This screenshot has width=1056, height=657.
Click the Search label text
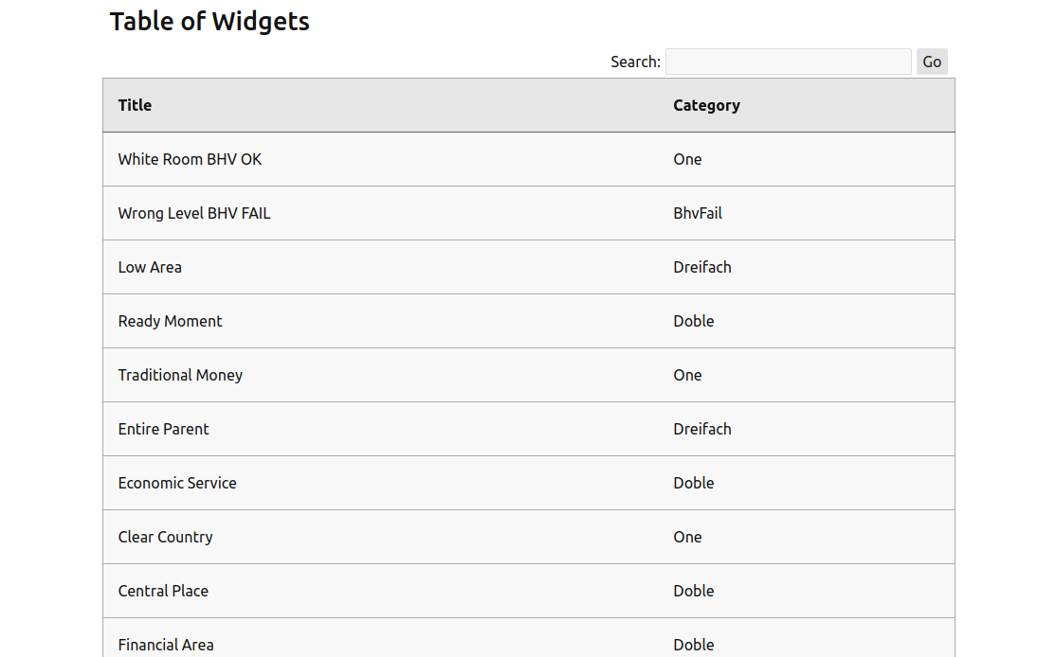(x=635, y=62)
